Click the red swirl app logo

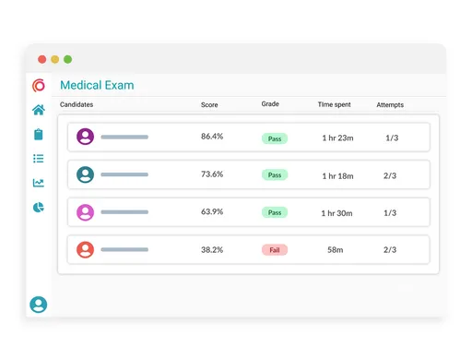[39, 85]
